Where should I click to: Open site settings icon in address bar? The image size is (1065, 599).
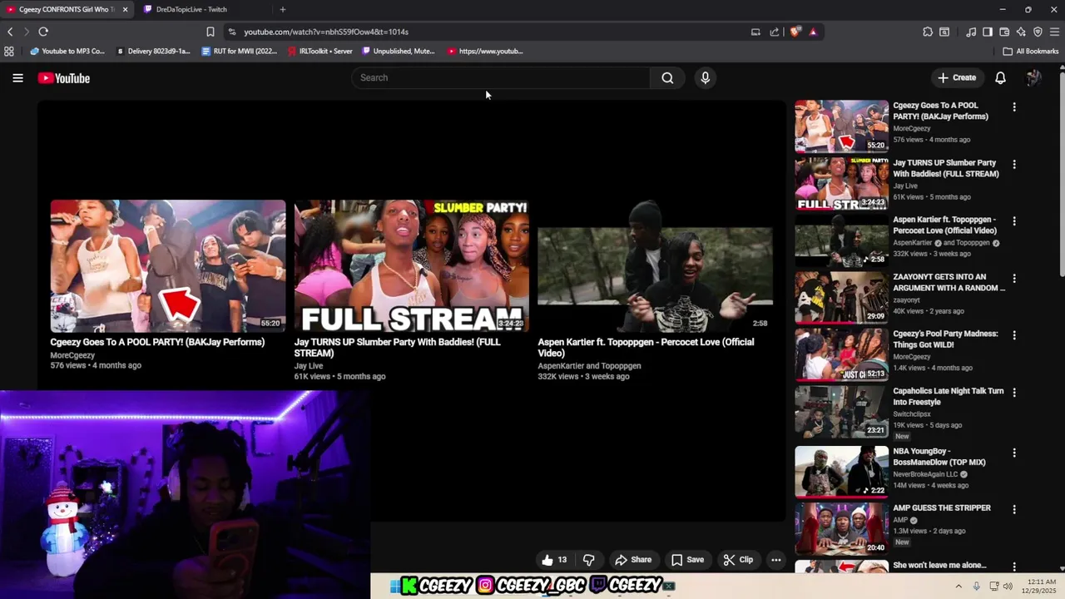tap(232, 32)
